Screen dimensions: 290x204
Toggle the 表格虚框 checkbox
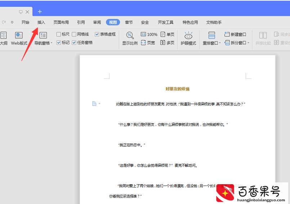(x=97, y=34)
